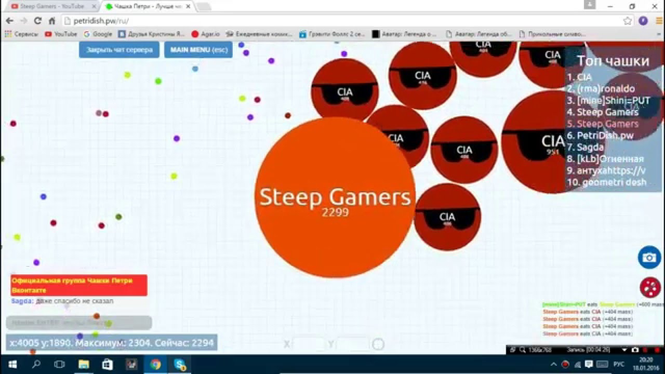665x374 pixels.
Task: Open Task View on the taskbar
Action: [60, 364]
